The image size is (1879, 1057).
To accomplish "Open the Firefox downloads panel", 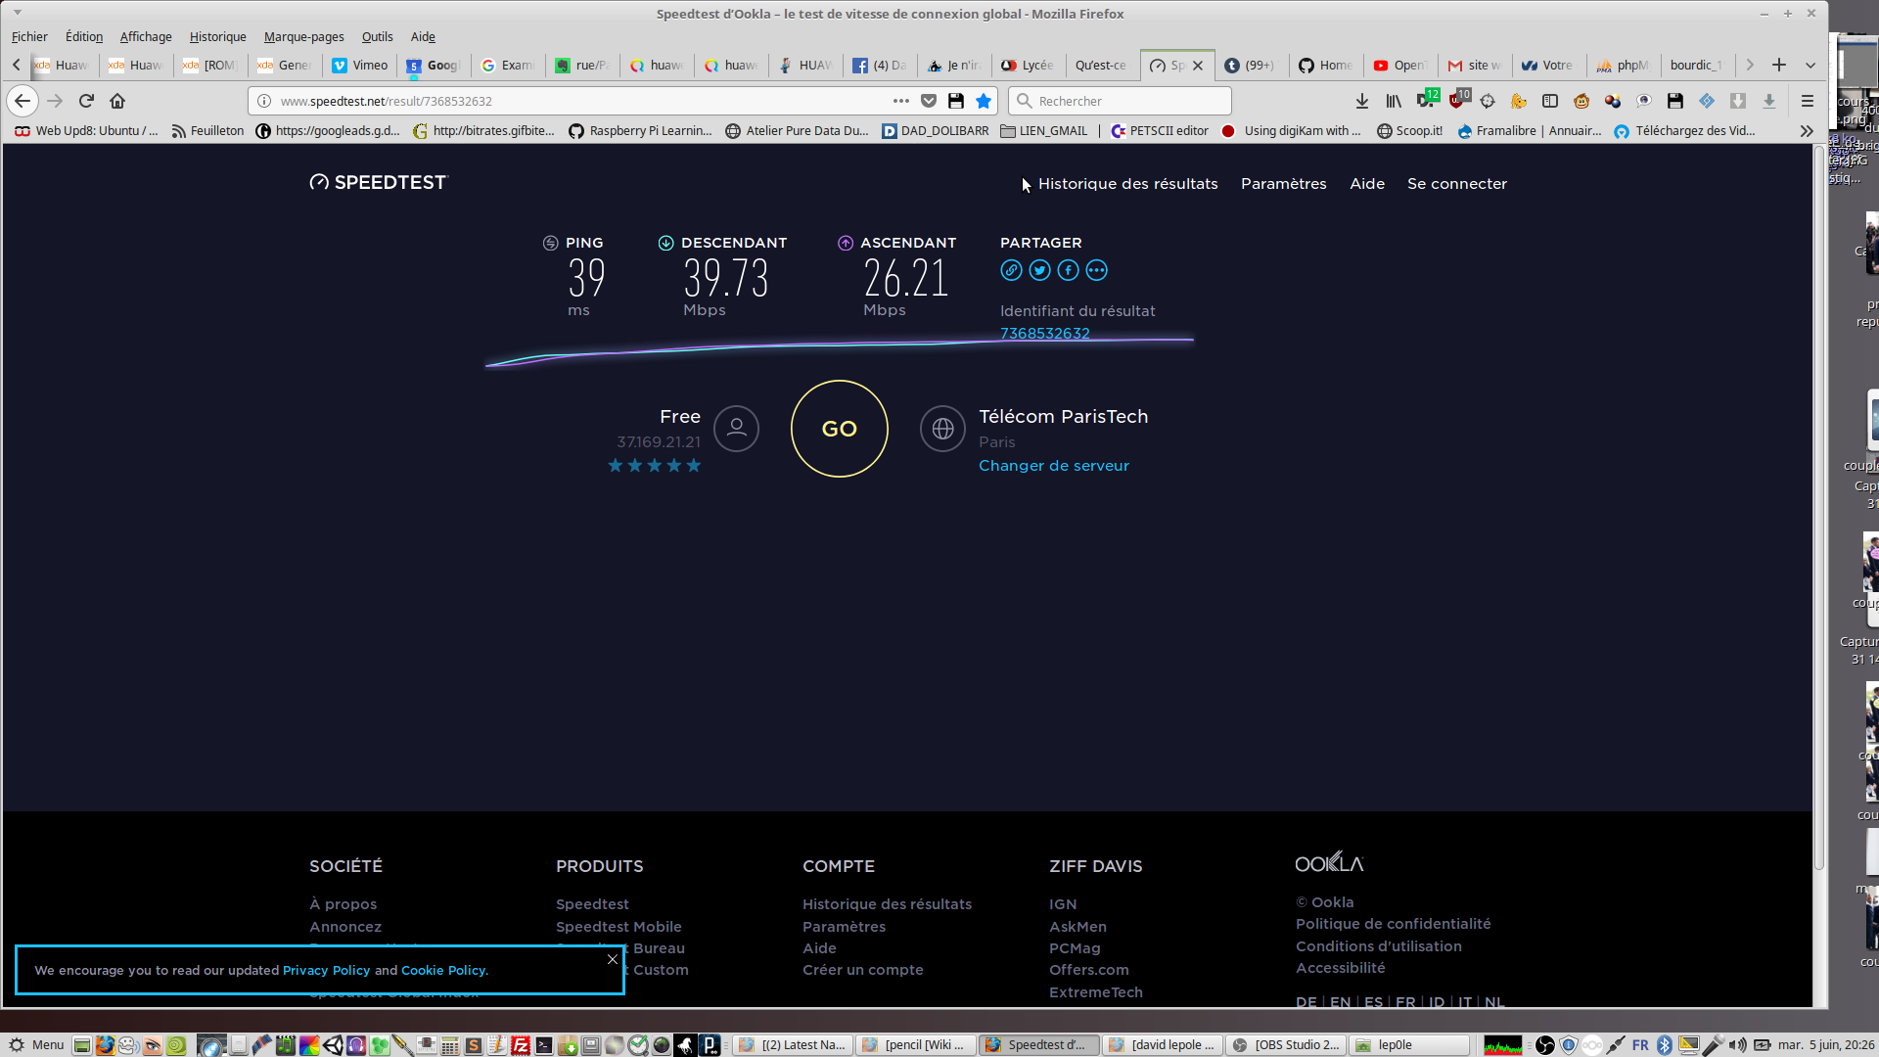I will pyautogui.click(x=1361, y=101).
